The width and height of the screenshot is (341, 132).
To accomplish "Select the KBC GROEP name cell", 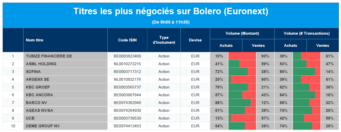I will (38, 87).
